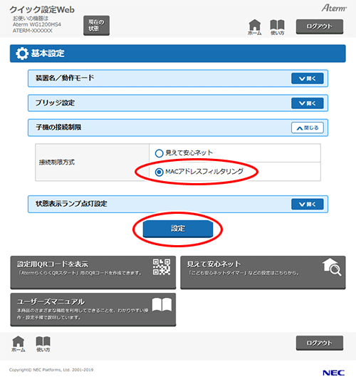Click the 基本設定 gear icon
This screenshot has height=382, width=356.
[22, 53]
